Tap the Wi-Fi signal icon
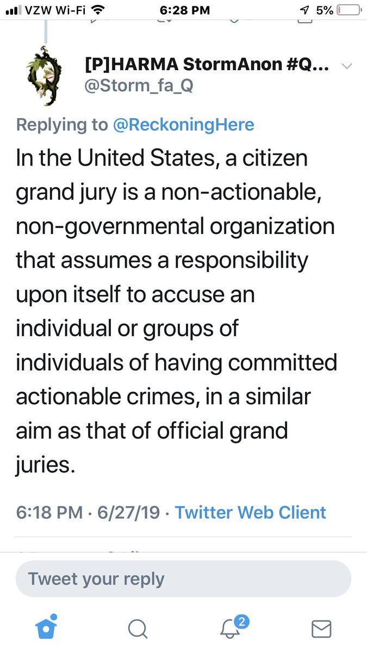Viewport: 367px width, 653px height. coord(98,10)
